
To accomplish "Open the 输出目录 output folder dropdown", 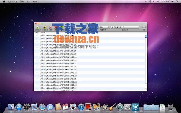I will click(x=125, y=27).
